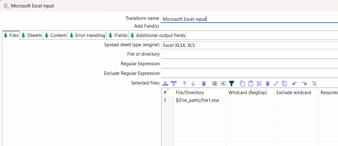The width and height of the screenshot is (338, 146).
Task: Click the Excel export icon in toolbar
Action: 315,83
